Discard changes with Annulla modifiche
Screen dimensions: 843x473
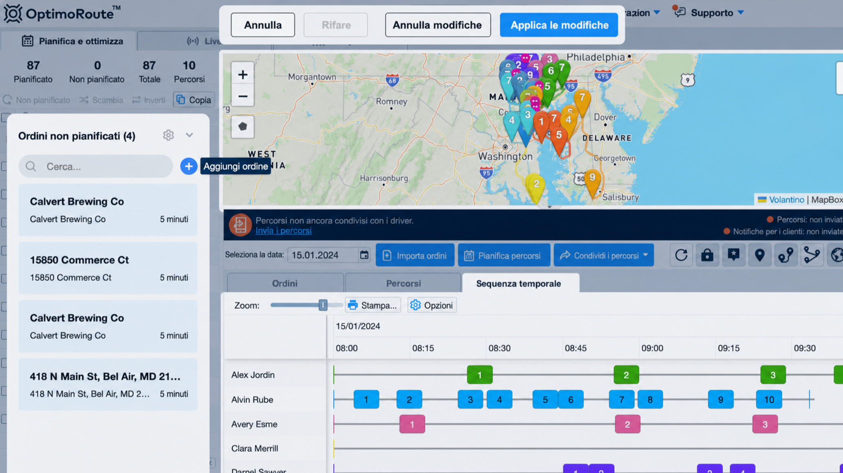coord(438,25)
